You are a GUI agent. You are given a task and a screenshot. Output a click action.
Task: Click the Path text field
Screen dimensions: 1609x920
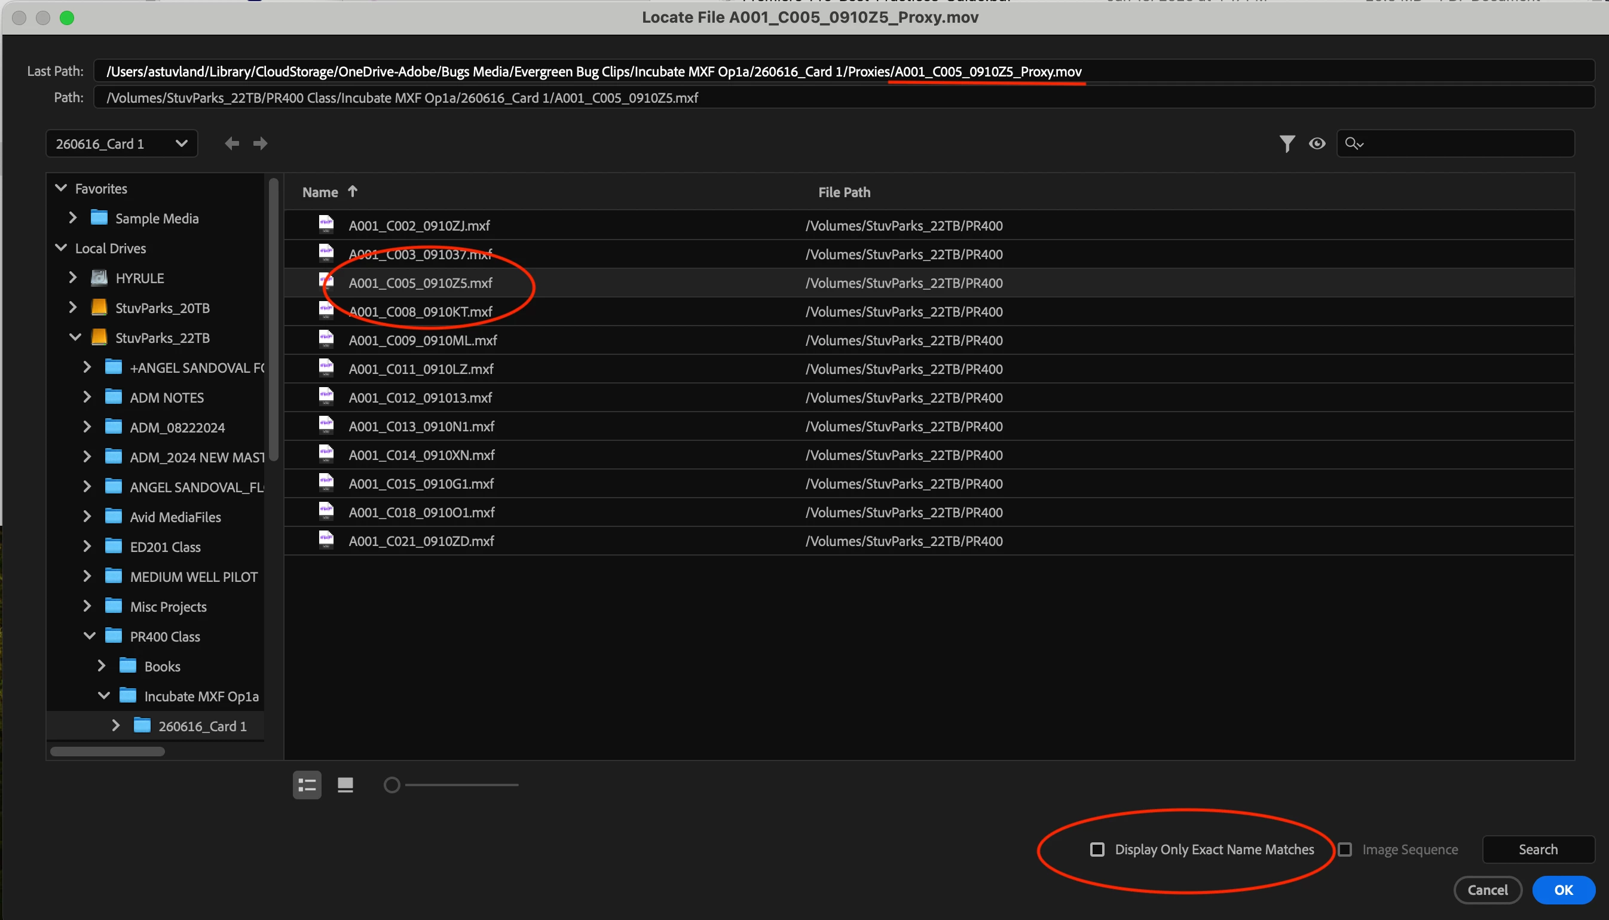coord(844,98)
